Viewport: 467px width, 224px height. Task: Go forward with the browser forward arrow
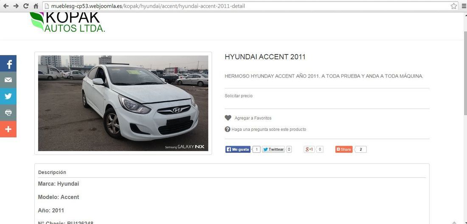click(x=16, y=6)
